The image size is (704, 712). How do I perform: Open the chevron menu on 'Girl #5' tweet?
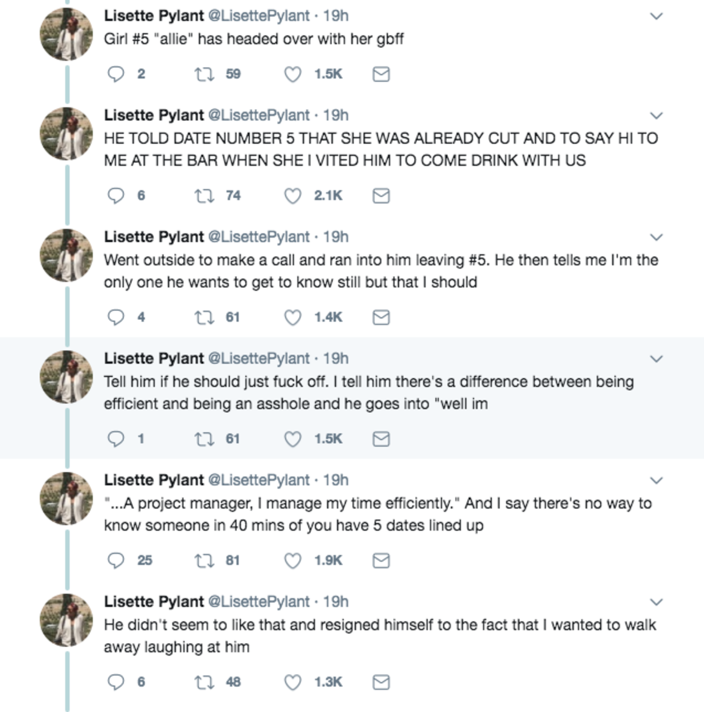(x=656, y=16)
